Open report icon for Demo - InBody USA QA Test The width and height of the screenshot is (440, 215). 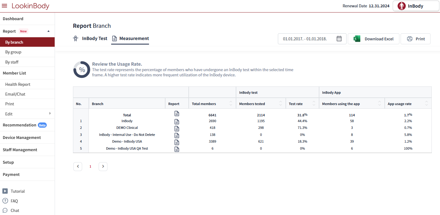(x=177, y=149)
